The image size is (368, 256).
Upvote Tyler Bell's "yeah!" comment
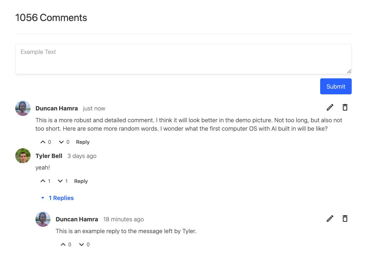[43, 181]
